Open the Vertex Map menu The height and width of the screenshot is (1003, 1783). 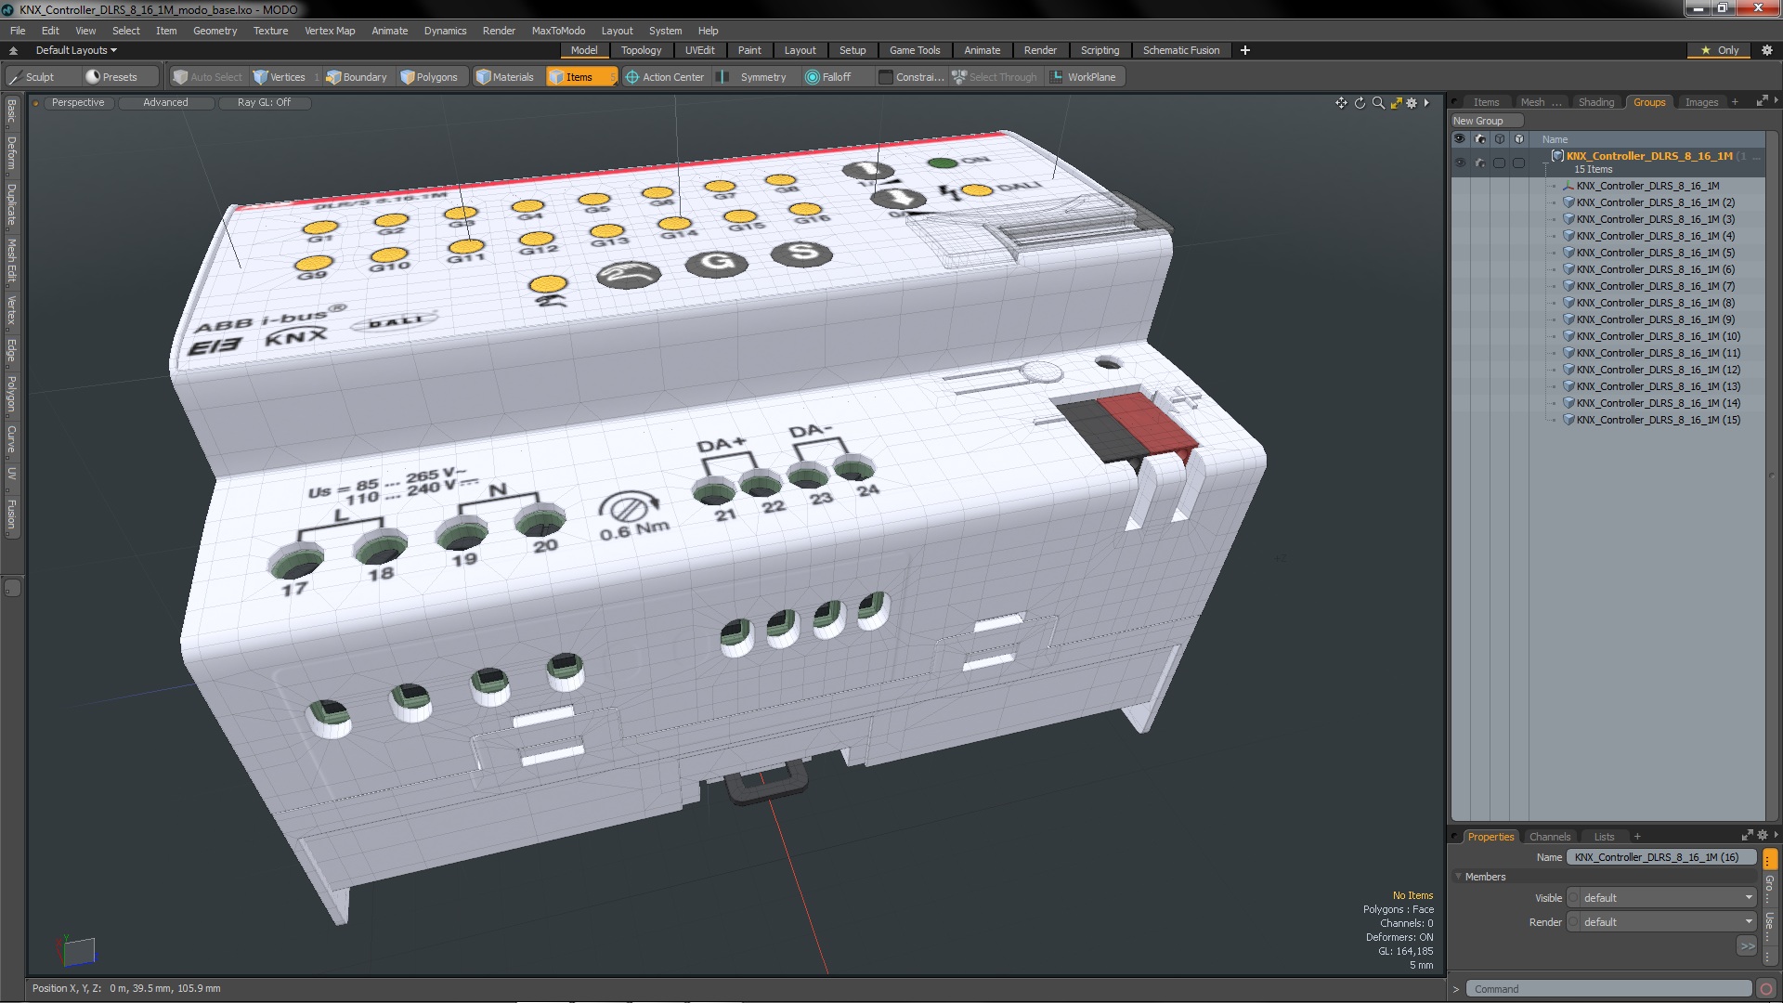click(330, 31)
